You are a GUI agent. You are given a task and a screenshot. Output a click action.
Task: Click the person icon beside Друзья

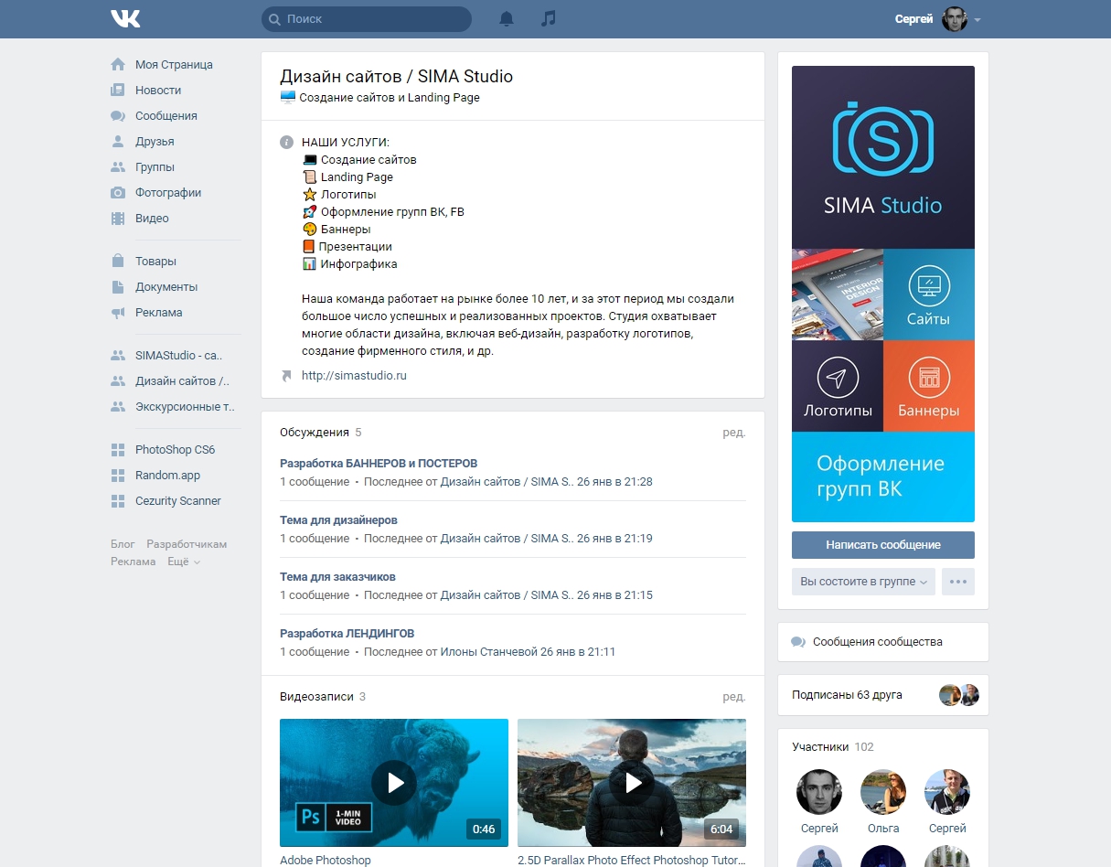pos(118,142)
